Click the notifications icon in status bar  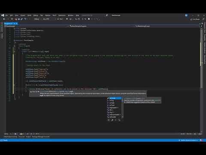(201, 140)
